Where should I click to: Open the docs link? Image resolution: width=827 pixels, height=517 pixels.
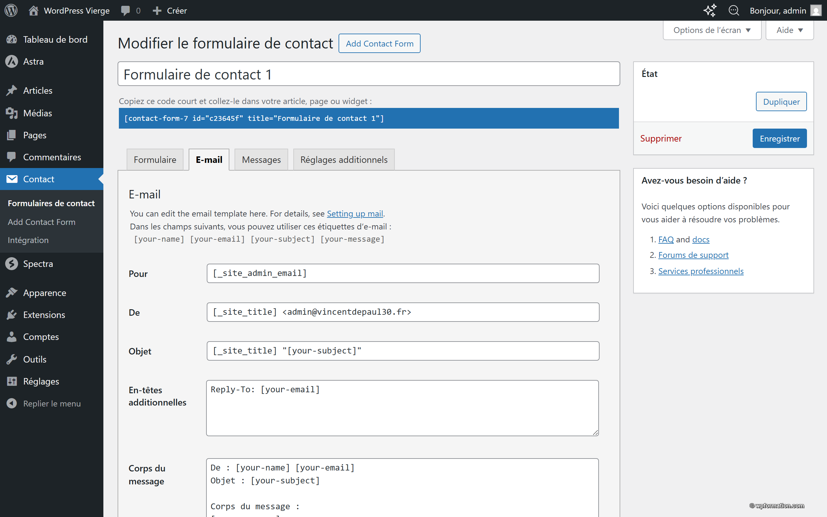tap(701, 239)
